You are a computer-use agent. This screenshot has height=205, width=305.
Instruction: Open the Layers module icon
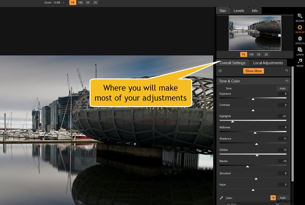click(x=300, y=51)
